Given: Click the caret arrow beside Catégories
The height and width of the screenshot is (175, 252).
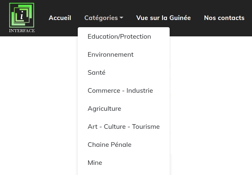Looking at the screenshot, I should pos(121,18).
